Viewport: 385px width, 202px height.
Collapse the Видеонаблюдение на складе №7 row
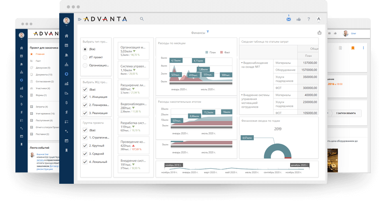tap(242, 63)
